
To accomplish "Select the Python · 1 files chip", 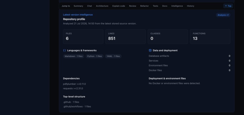I will click(x=94, y=56).
